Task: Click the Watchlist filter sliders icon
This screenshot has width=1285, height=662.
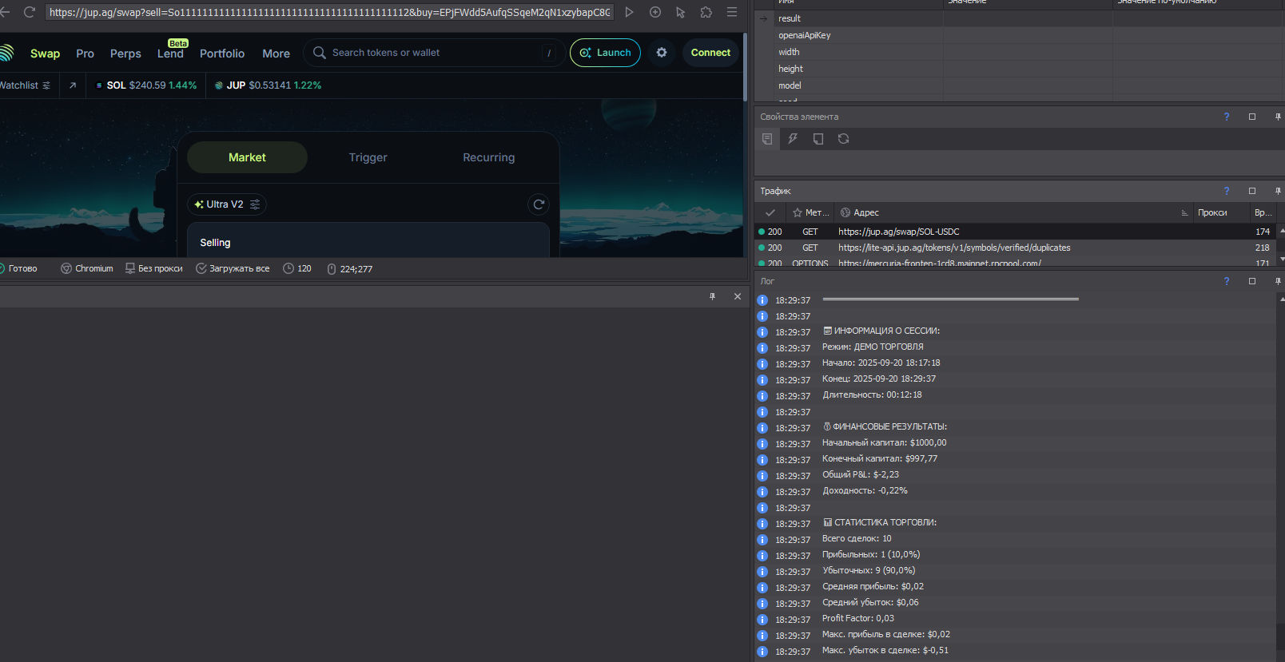Action: point(46,85)
